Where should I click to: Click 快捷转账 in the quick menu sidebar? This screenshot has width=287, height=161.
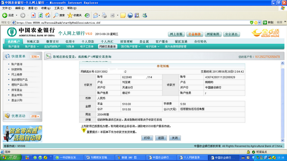tap(17, 69)
